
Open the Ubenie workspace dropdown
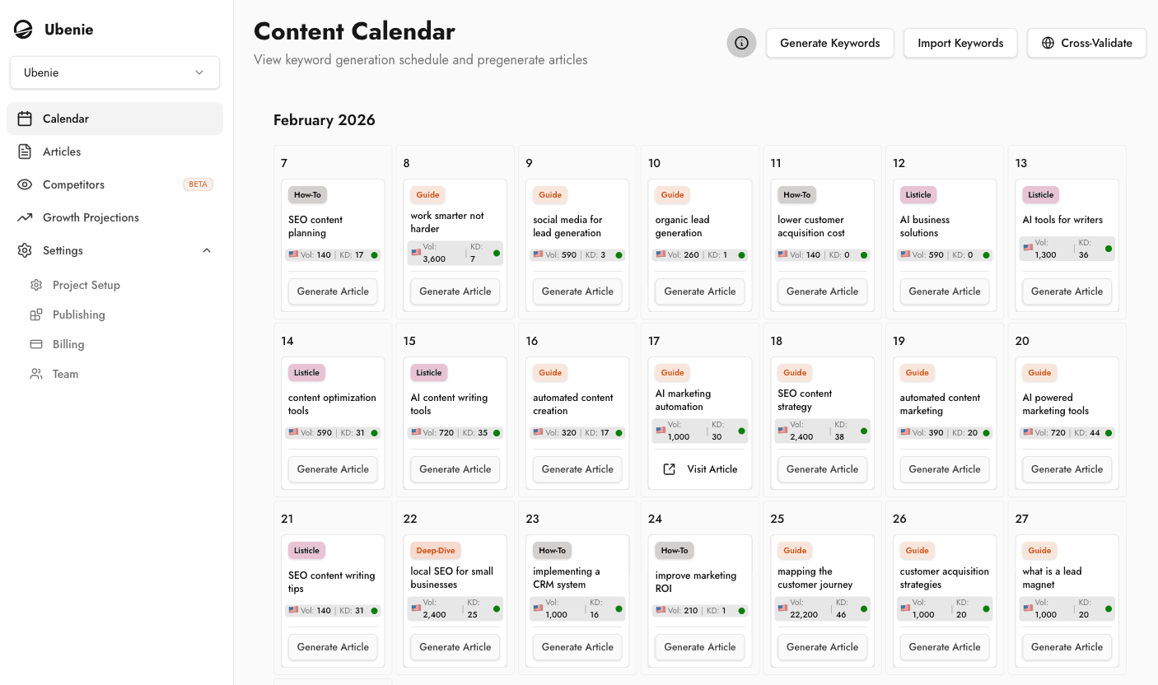tap(114, 72)
